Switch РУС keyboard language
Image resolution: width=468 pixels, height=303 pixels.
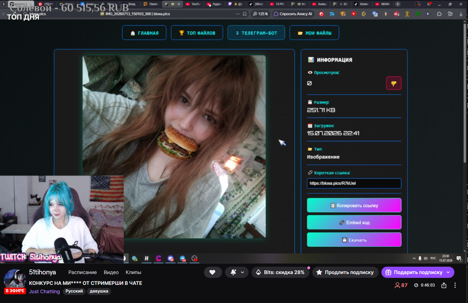(433, 258)
